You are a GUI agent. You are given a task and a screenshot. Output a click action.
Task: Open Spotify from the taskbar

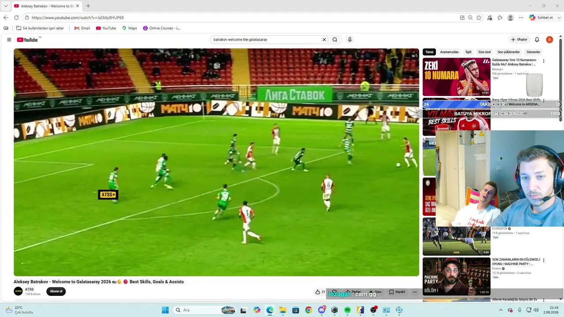point(347,310)
